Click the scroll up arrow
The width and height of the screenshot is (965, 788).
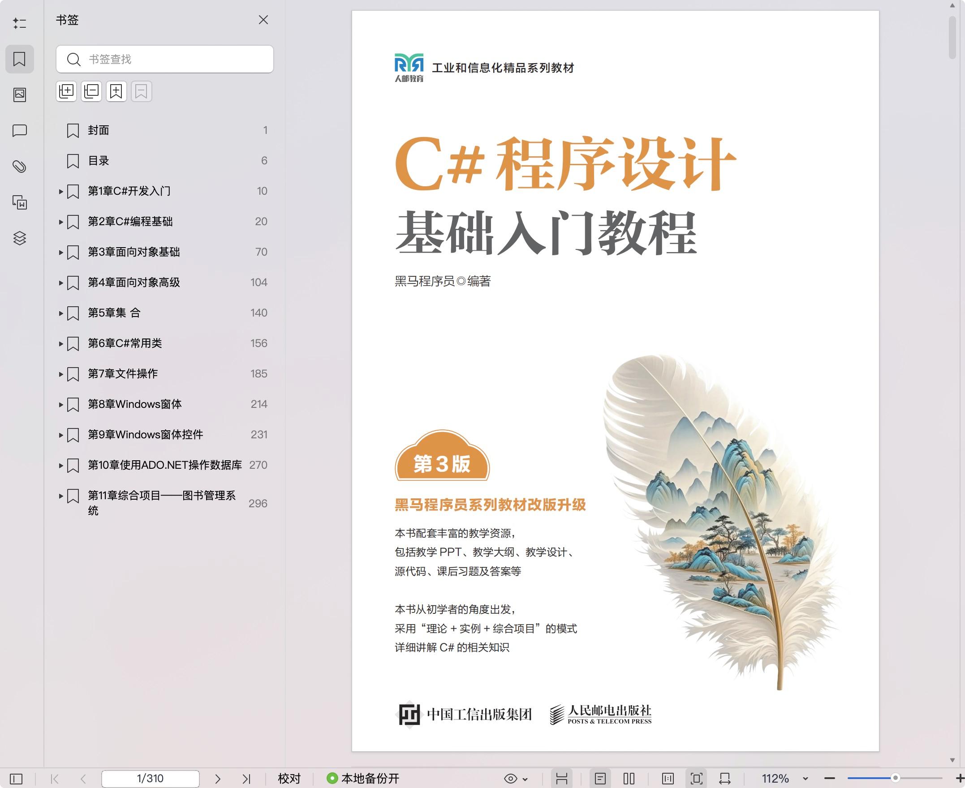[x=952, y=6]
